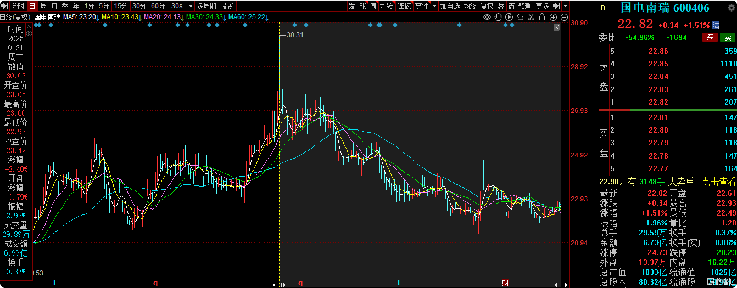Toggle 九转 indicator
This screenshot has height=288, width=737.
click(387, 6)
